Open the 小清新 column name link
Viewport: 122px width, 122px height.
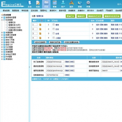tap(58, 38)
